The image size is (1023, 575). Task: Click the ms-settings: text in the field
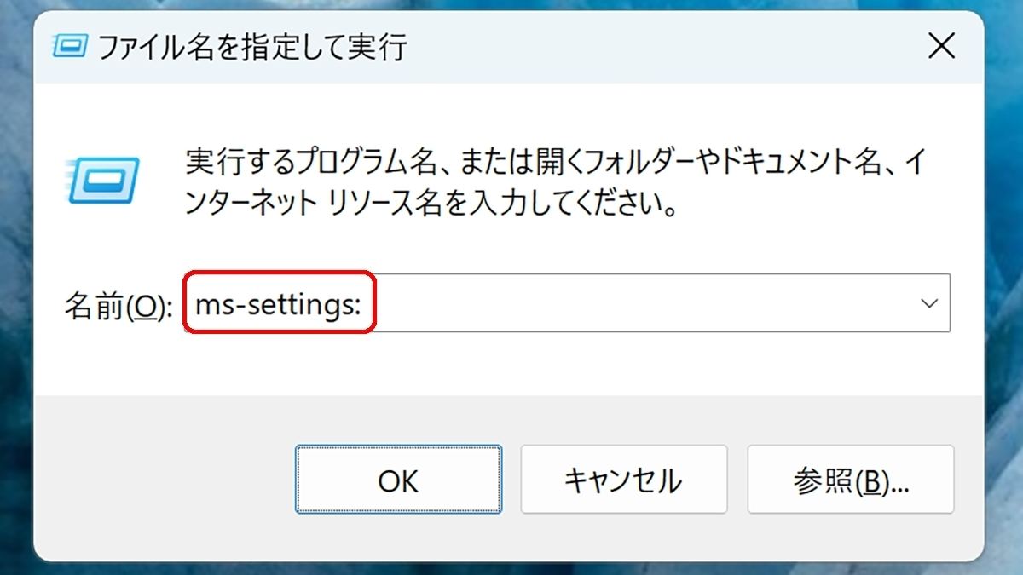278,303
